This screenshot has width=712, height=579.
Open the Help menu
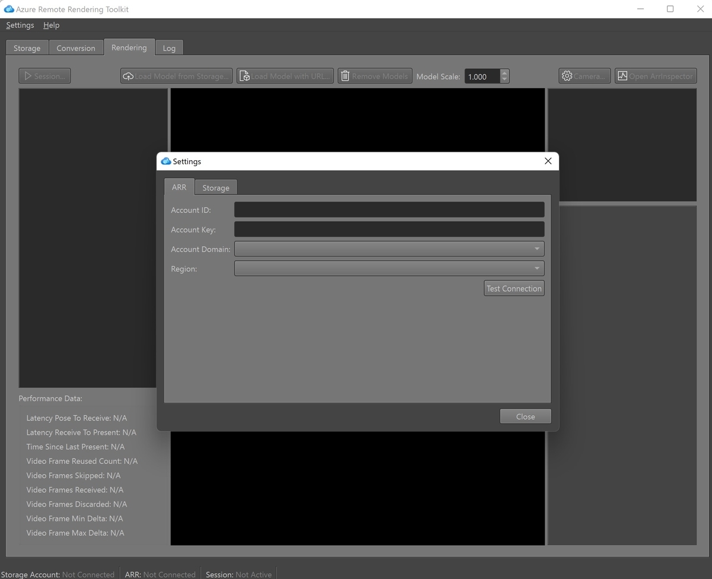[52, 26]
